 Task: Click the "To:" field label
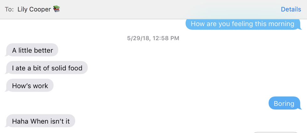coord(9,9)
